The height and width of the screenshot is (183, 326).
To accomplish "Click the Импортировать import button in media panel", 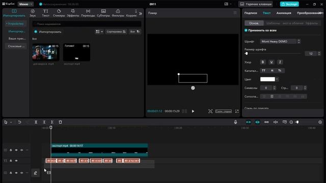I will (x=47, y=32).
